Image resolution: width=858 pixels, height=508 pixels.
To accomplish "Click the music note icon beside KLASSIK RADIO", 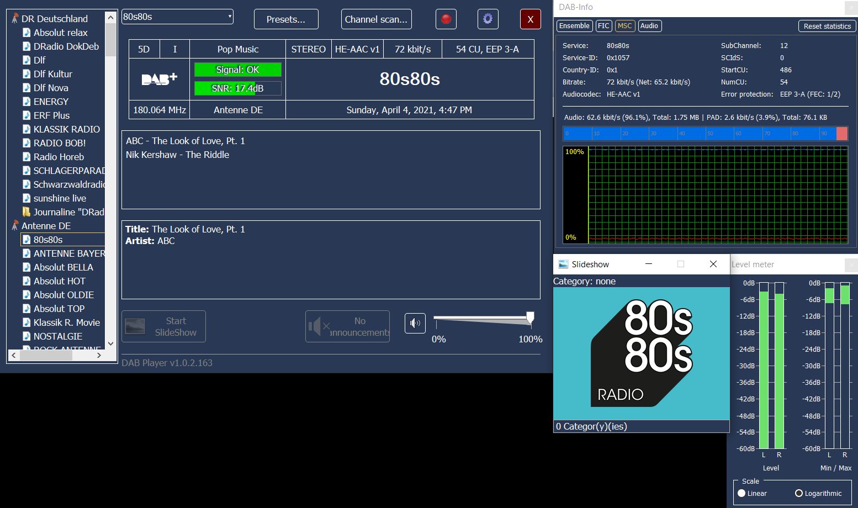I will [x=27, y=129].
